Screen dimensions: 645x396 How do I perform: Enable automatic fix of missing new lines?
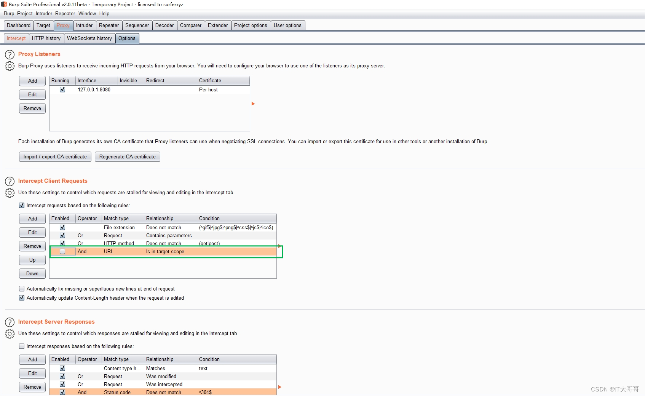22,289
